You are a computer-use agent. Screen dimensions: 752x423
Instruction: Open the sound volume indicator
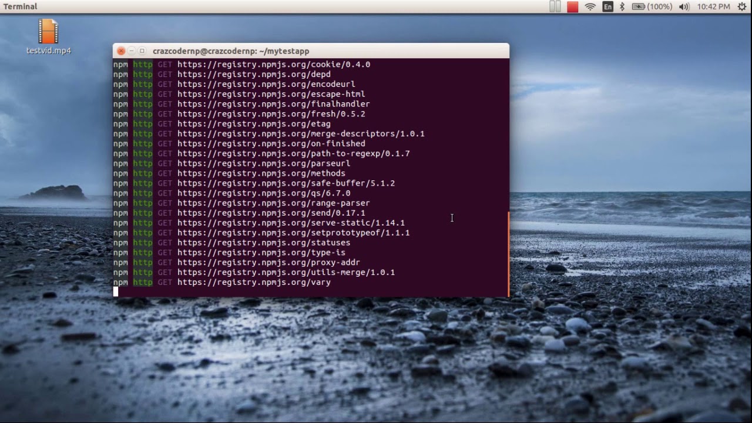[x=684, y=6]
